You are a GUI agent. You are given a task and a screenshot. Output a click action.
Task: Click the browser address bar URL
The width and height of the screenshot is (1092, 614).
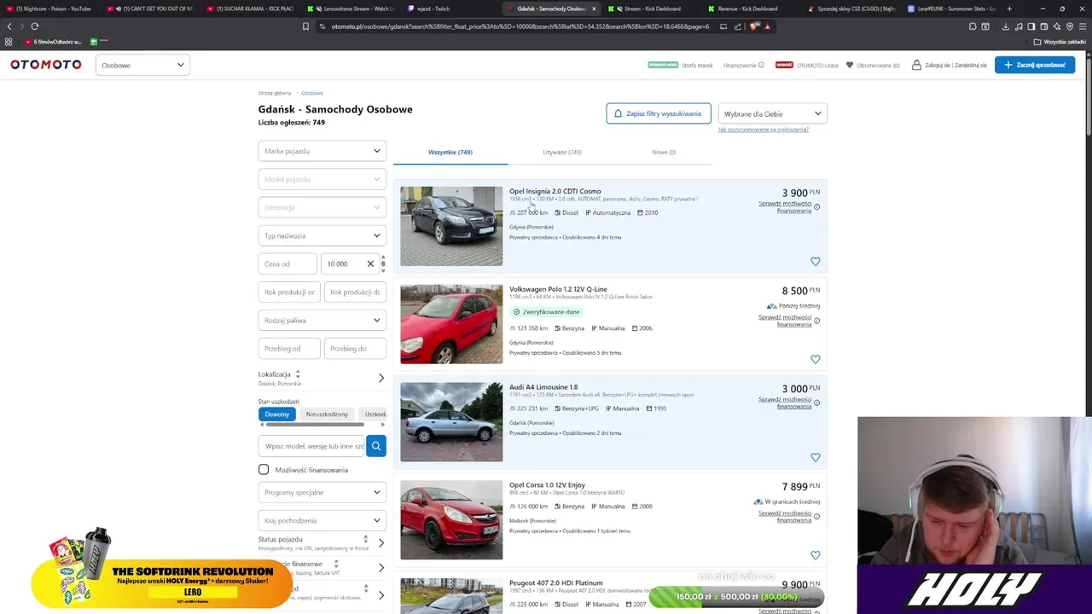point(520,26)
